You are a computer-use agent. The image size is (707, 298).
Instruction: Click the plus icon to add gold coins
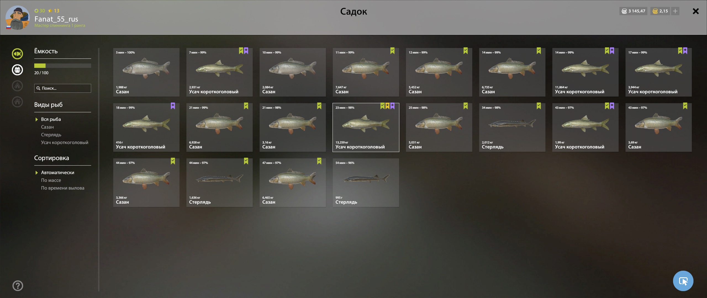675,11
